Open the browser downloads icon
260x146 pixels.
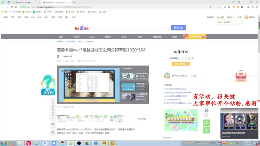[x=248, y=7]
